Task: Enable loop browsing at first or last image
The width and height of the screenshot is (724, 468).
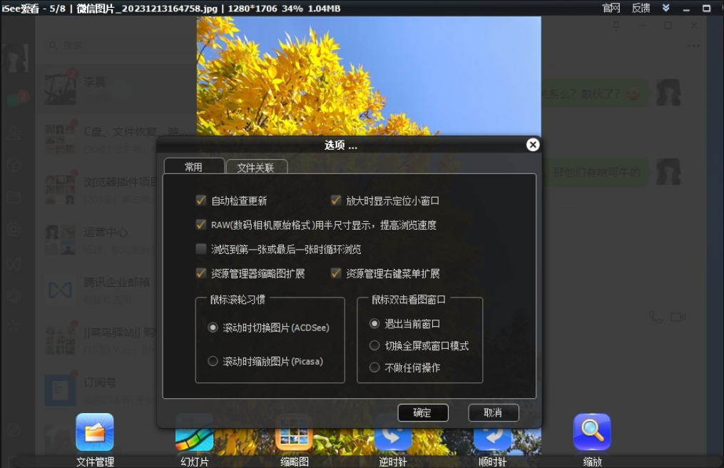Action: tap(200, 248)
